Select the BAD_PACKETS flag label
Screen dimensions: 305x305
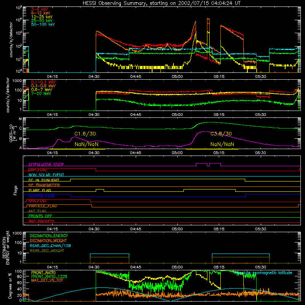click(x=42, y=221)
